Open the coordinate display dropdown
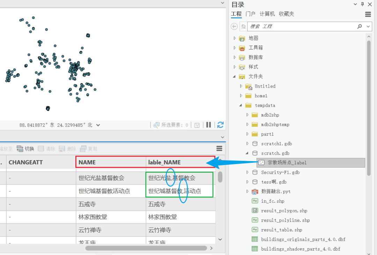Screen dimensions: 377x255 pos(98,125)
